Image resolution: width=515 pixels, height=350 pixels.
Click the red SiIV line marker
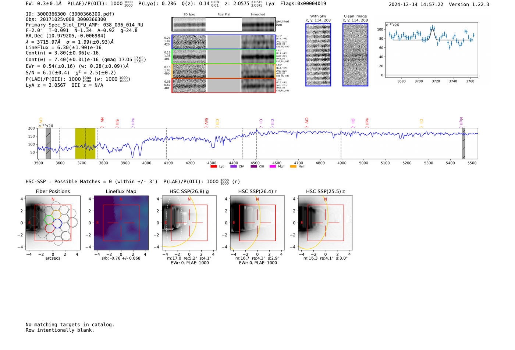pyautogui.click(x=206, y=123)
